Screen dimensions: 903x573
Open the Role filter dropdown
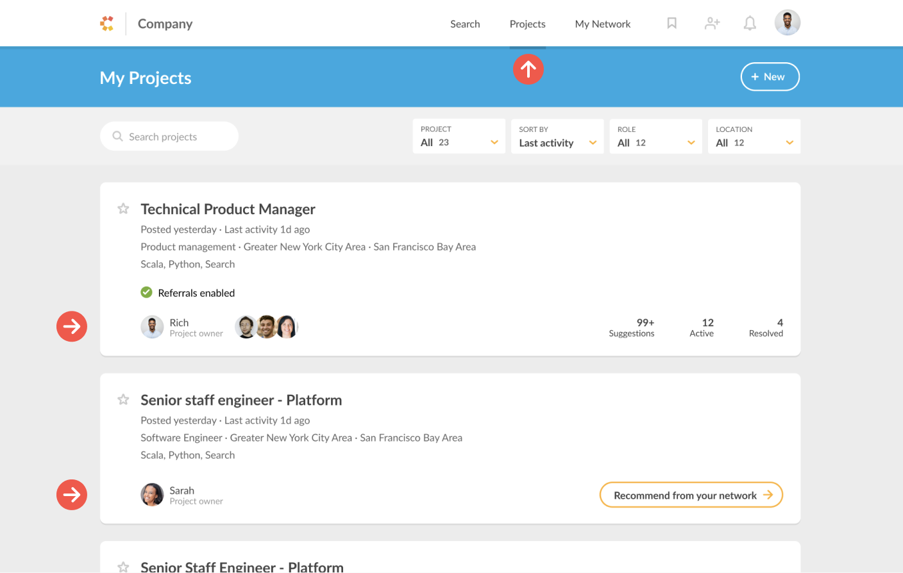[656, 136]
